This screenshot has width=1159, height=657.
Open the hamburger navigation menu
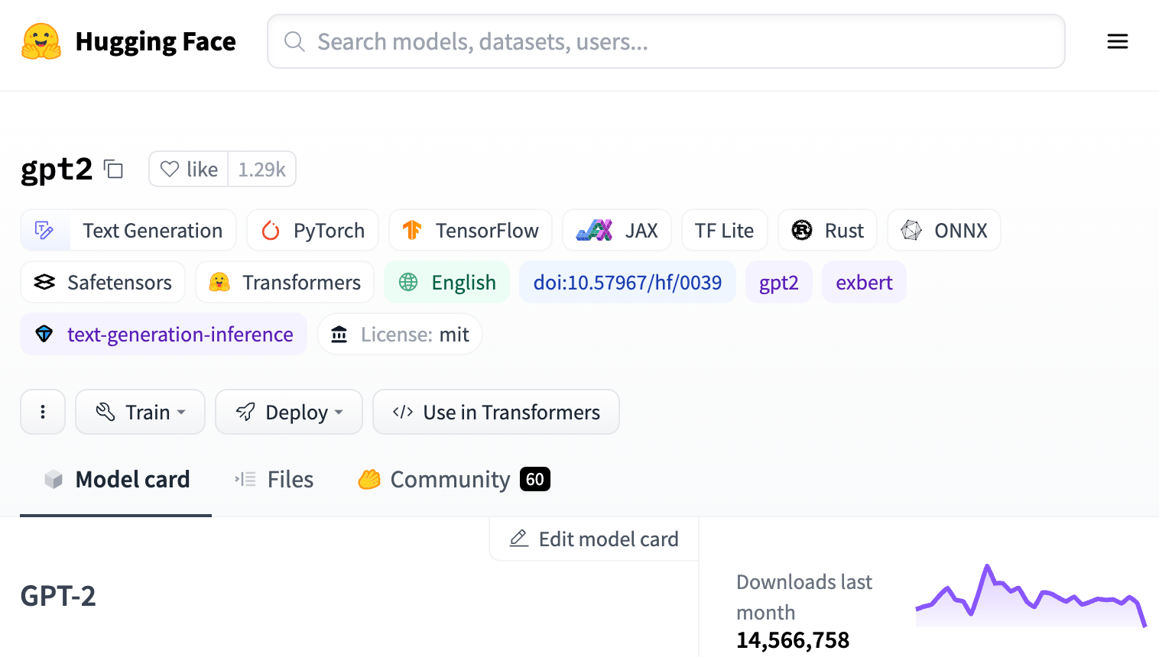tap(1117, 41)
